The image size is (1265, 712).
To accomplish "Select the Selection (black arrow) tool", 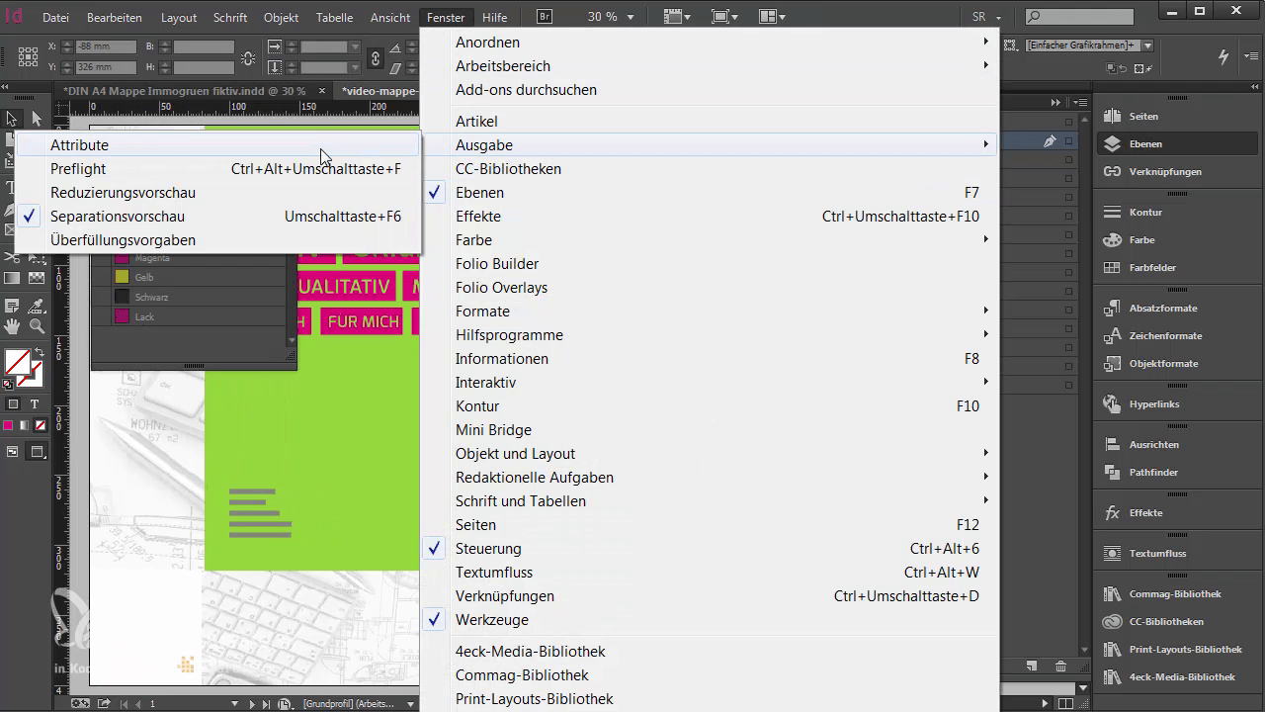I will coord(12,120).
